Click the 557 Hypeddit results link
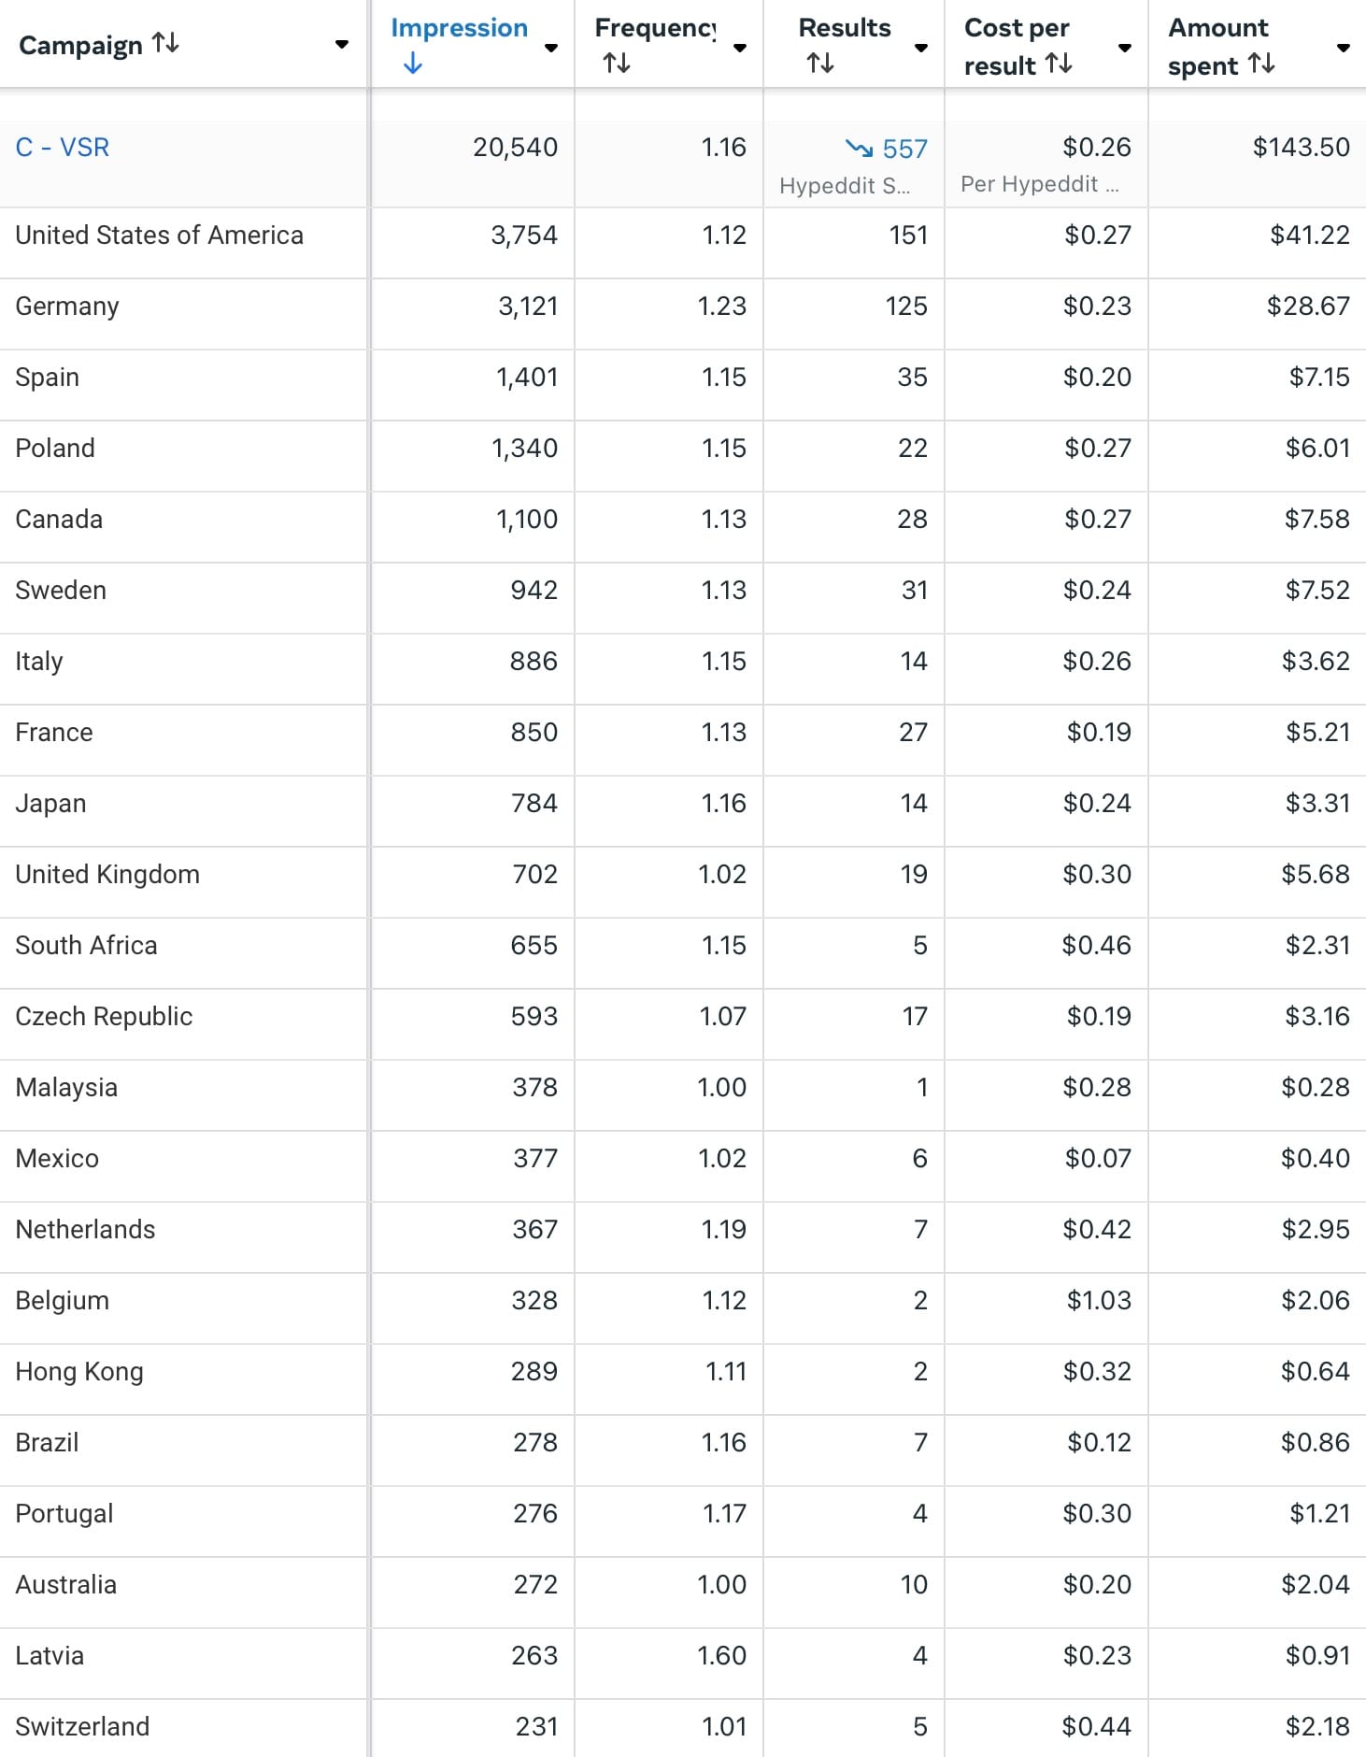The image size is (1366, 1757). point(904,148)
